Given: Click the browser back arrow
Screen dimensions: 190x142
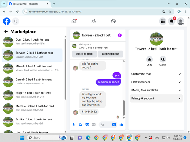Looking at the screenshot, I should pyautogui.click(x=4, y=12).
